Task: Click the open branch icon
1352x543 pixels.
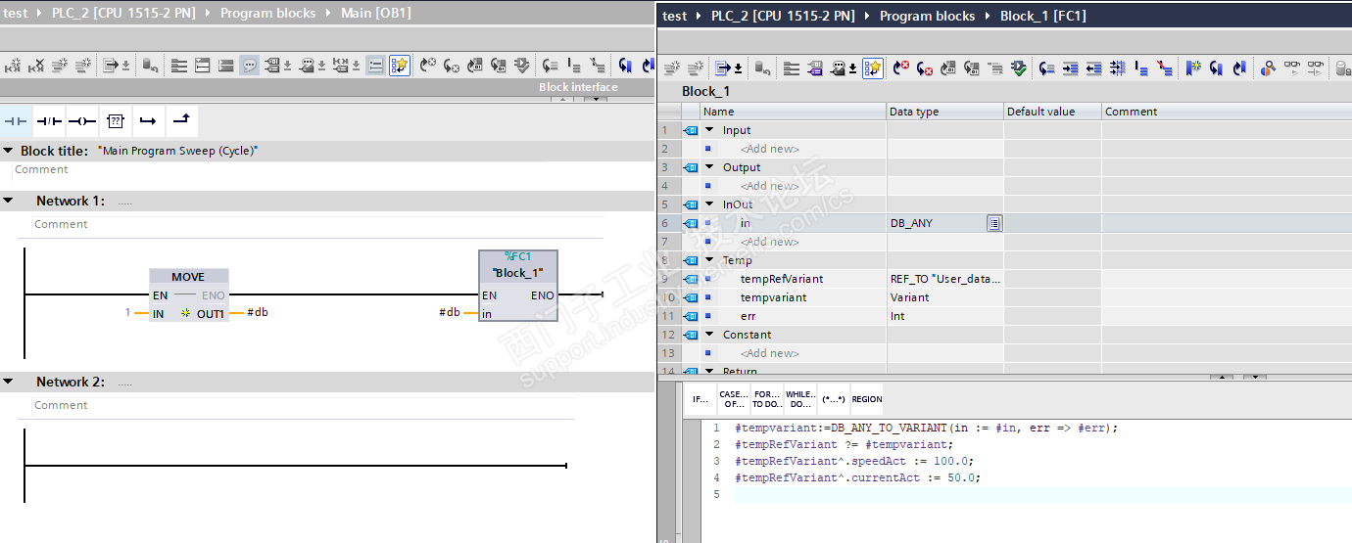Action: tap(148, 120)
